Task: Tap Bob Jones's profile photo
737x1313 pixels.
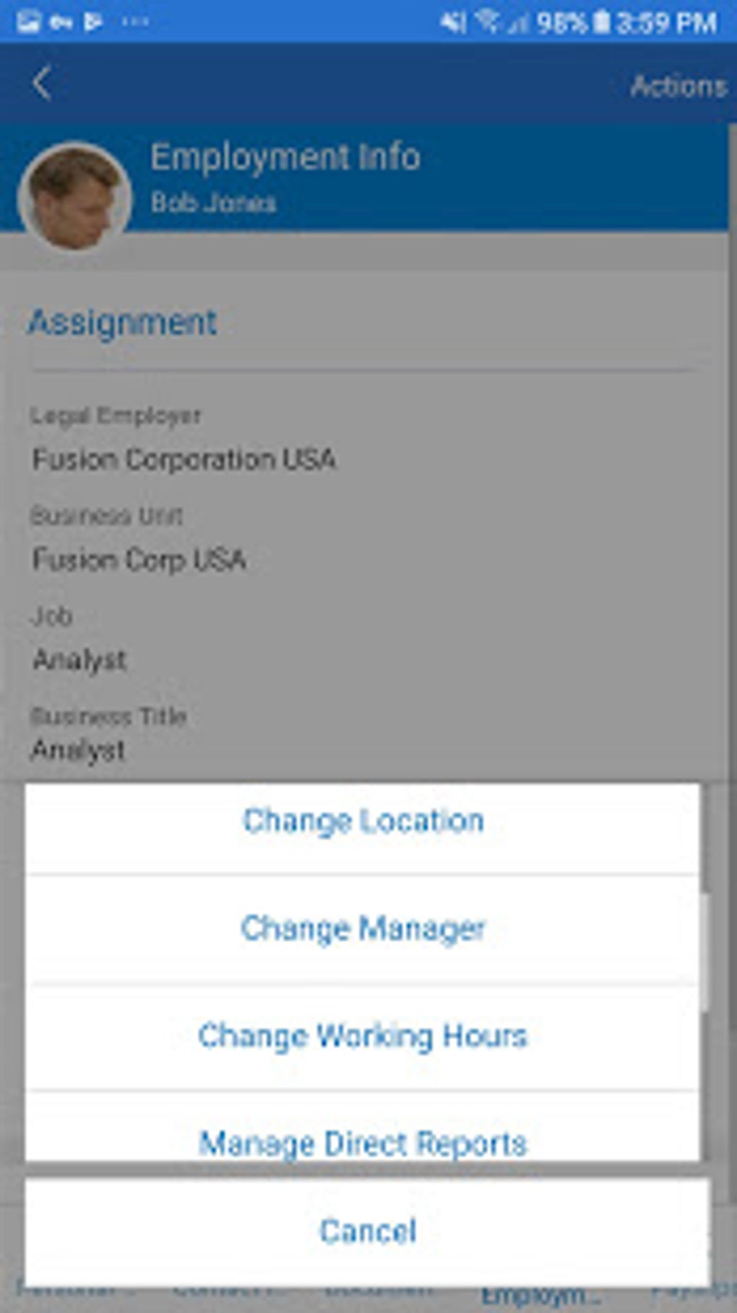Action: tap(74, 197)
